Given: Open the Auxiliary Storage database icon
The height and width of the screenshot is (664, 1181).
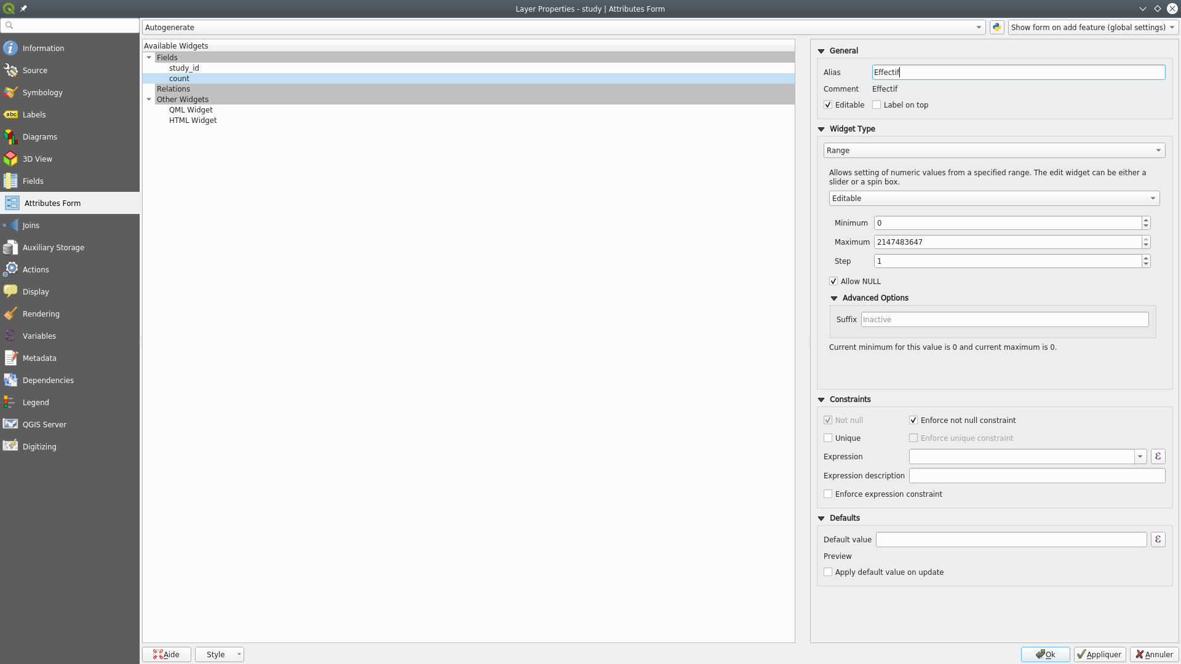Looking at the screenshot, I should pos(10,247).
